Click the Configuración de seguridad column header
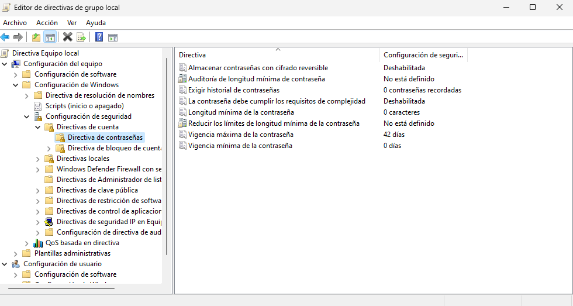Viewport: 573px width, 306px height. tap(423, 55)
